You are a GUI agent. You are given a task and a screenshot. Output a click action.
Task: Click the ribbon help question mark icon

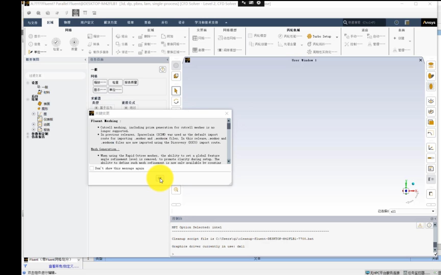pos(396,22)
